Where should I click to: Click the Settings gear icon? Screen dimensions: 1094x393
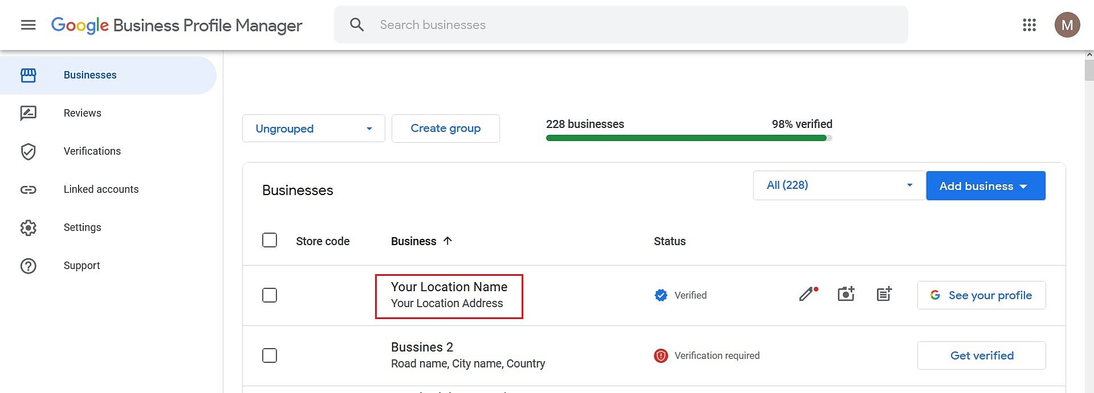[x=28, y=227]
